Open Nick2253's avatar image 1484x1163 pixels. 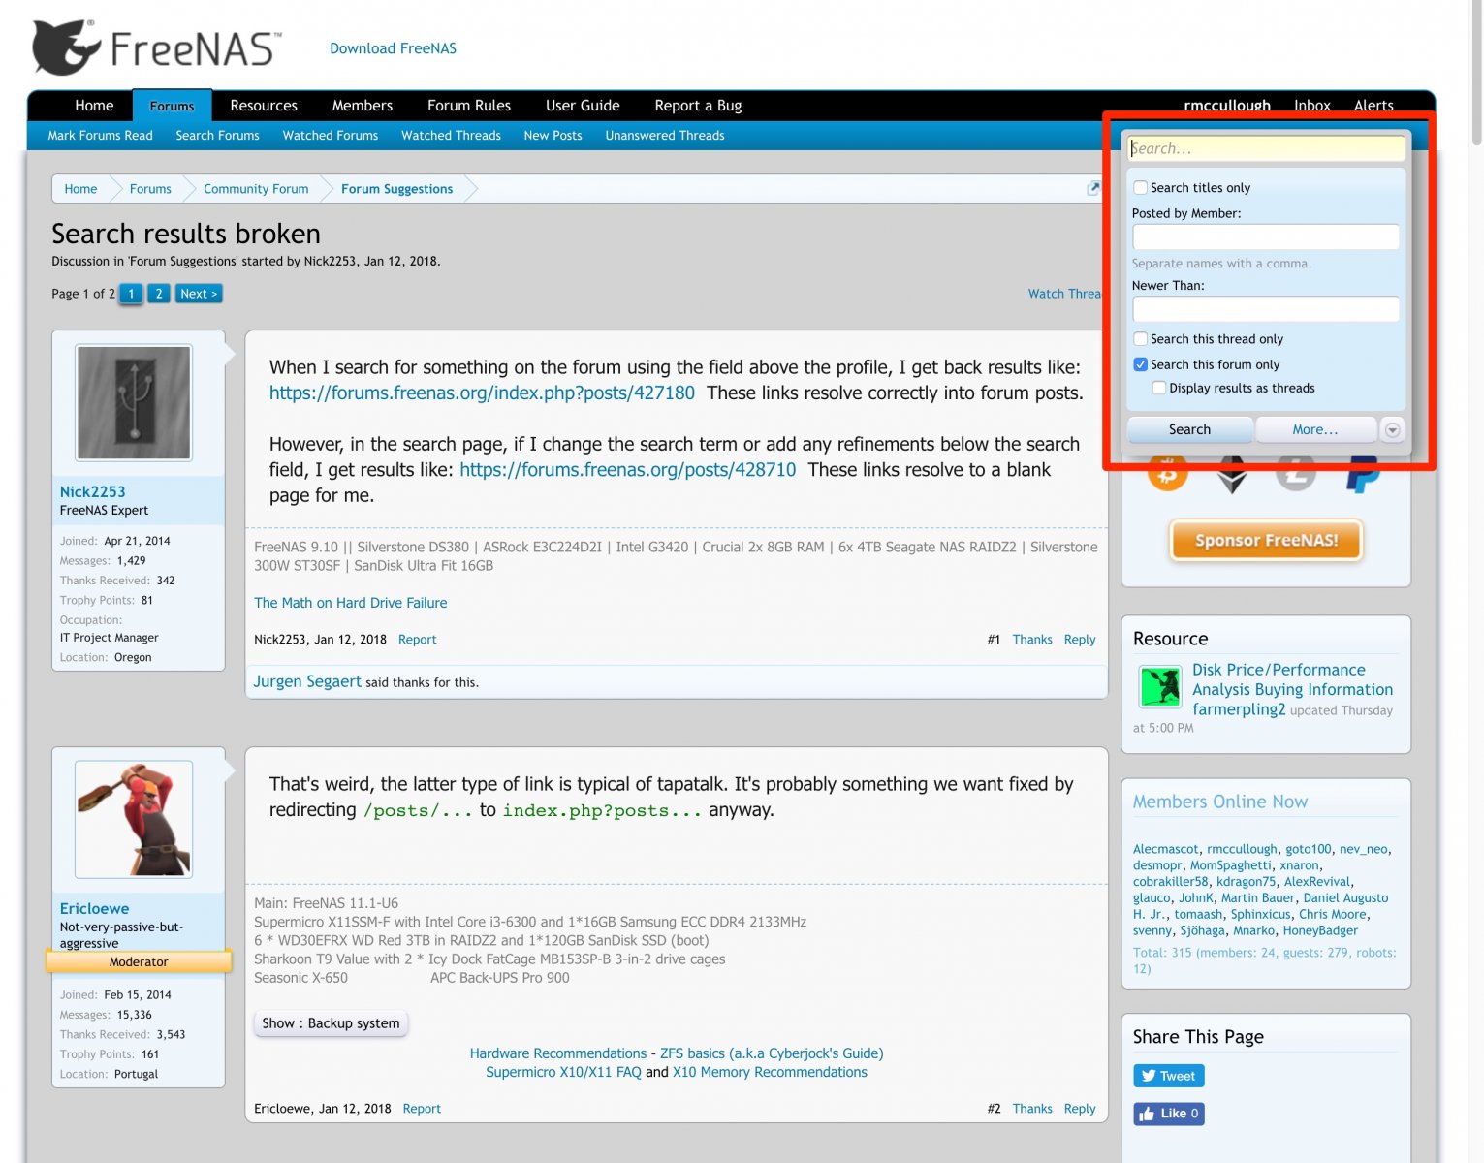(134, 402)
